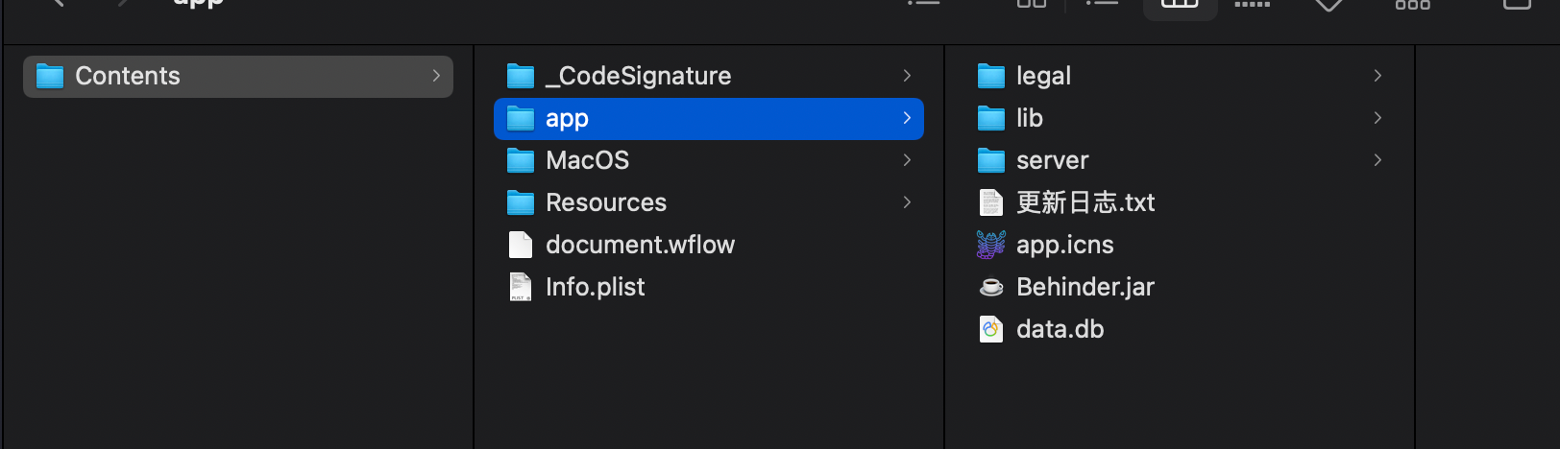Viewport: 1560px width, 449px height.
Task: Select the "lib" name label
Action: [x=1030, y=118]
